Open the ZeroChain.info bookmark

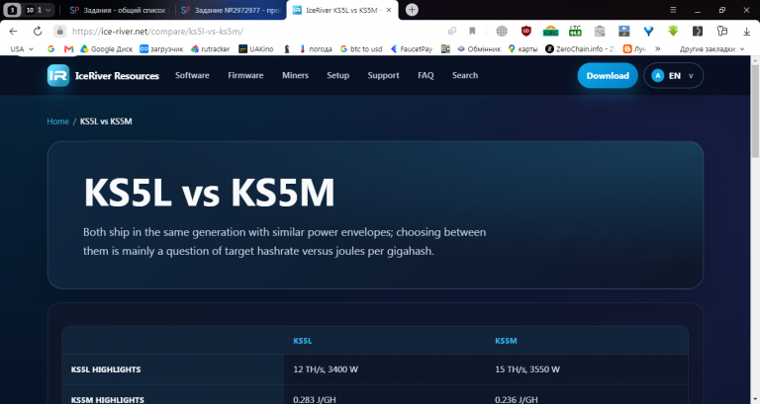[580, 48]
